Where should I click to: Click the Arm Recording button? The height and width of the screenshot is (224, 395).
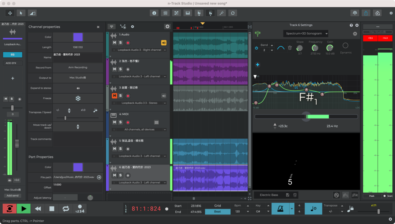pyautogui.click(x=78, y=67)
